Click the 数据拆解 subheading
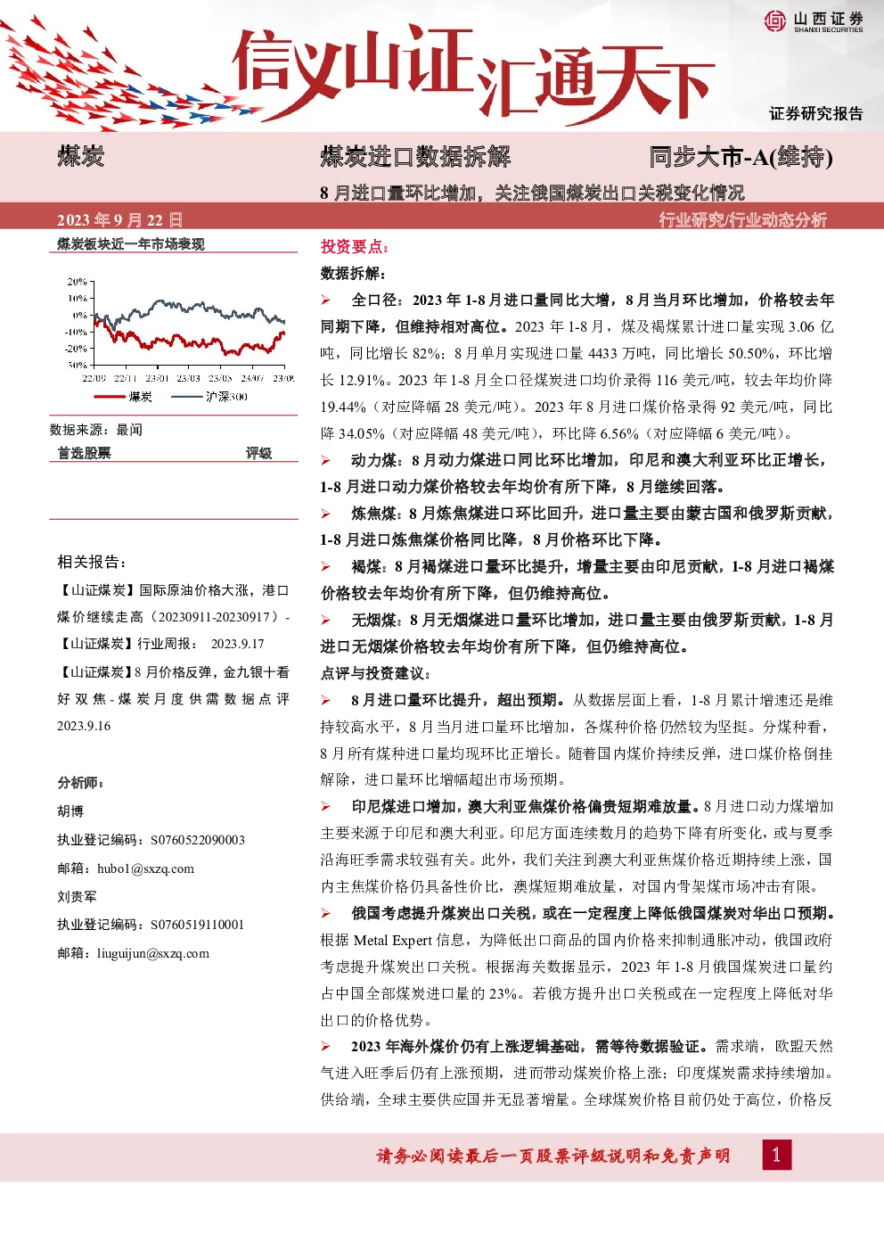Image resolution: width=884 pixels, height=1251 pixels. (353, 274)
